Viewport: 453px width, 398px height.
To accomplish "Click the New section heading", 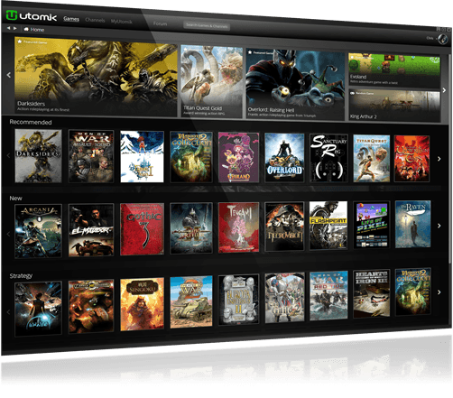I will pyautogui.click(x=15, y=199).
